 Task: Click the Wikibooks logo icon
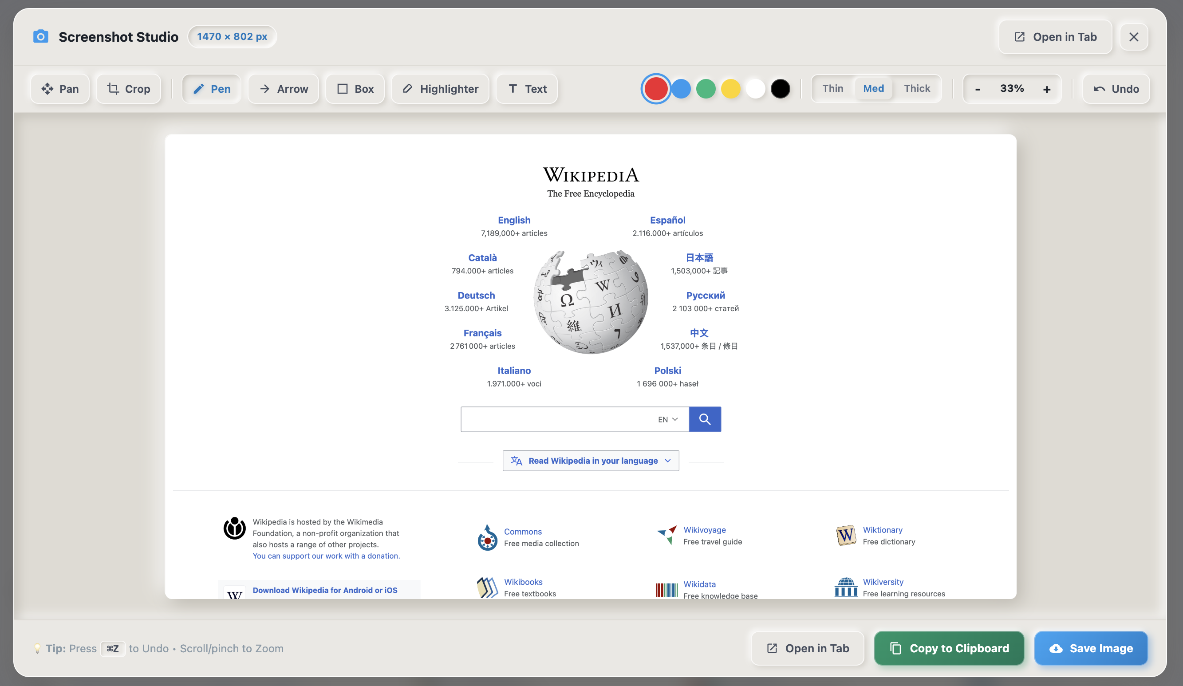(x=487, y=587)
